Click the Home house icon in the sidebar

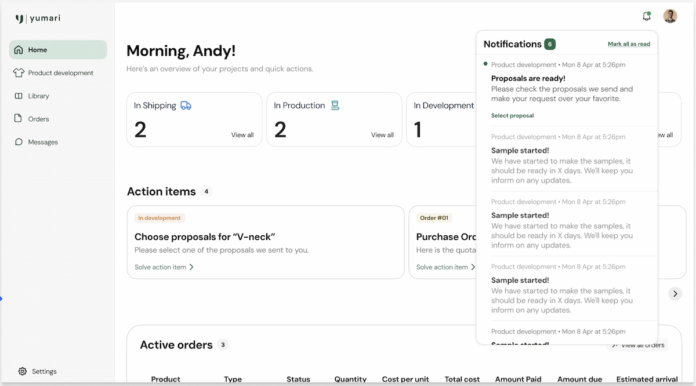[x=19, y=49]
